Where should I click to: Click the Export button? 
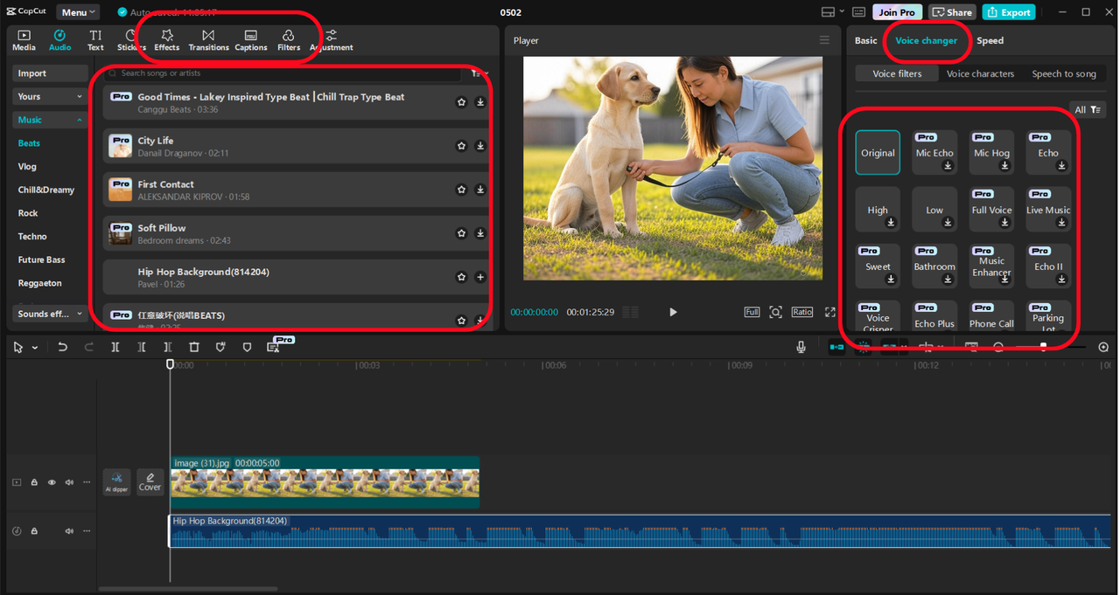pos(1009,12)
